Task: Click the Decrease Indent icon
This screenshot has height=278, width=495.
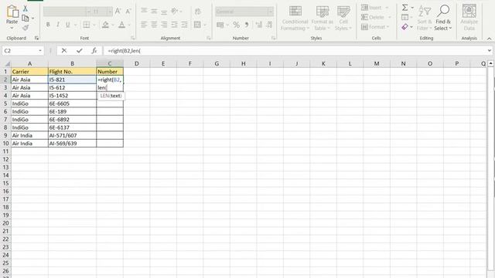Action: [174, 25]
